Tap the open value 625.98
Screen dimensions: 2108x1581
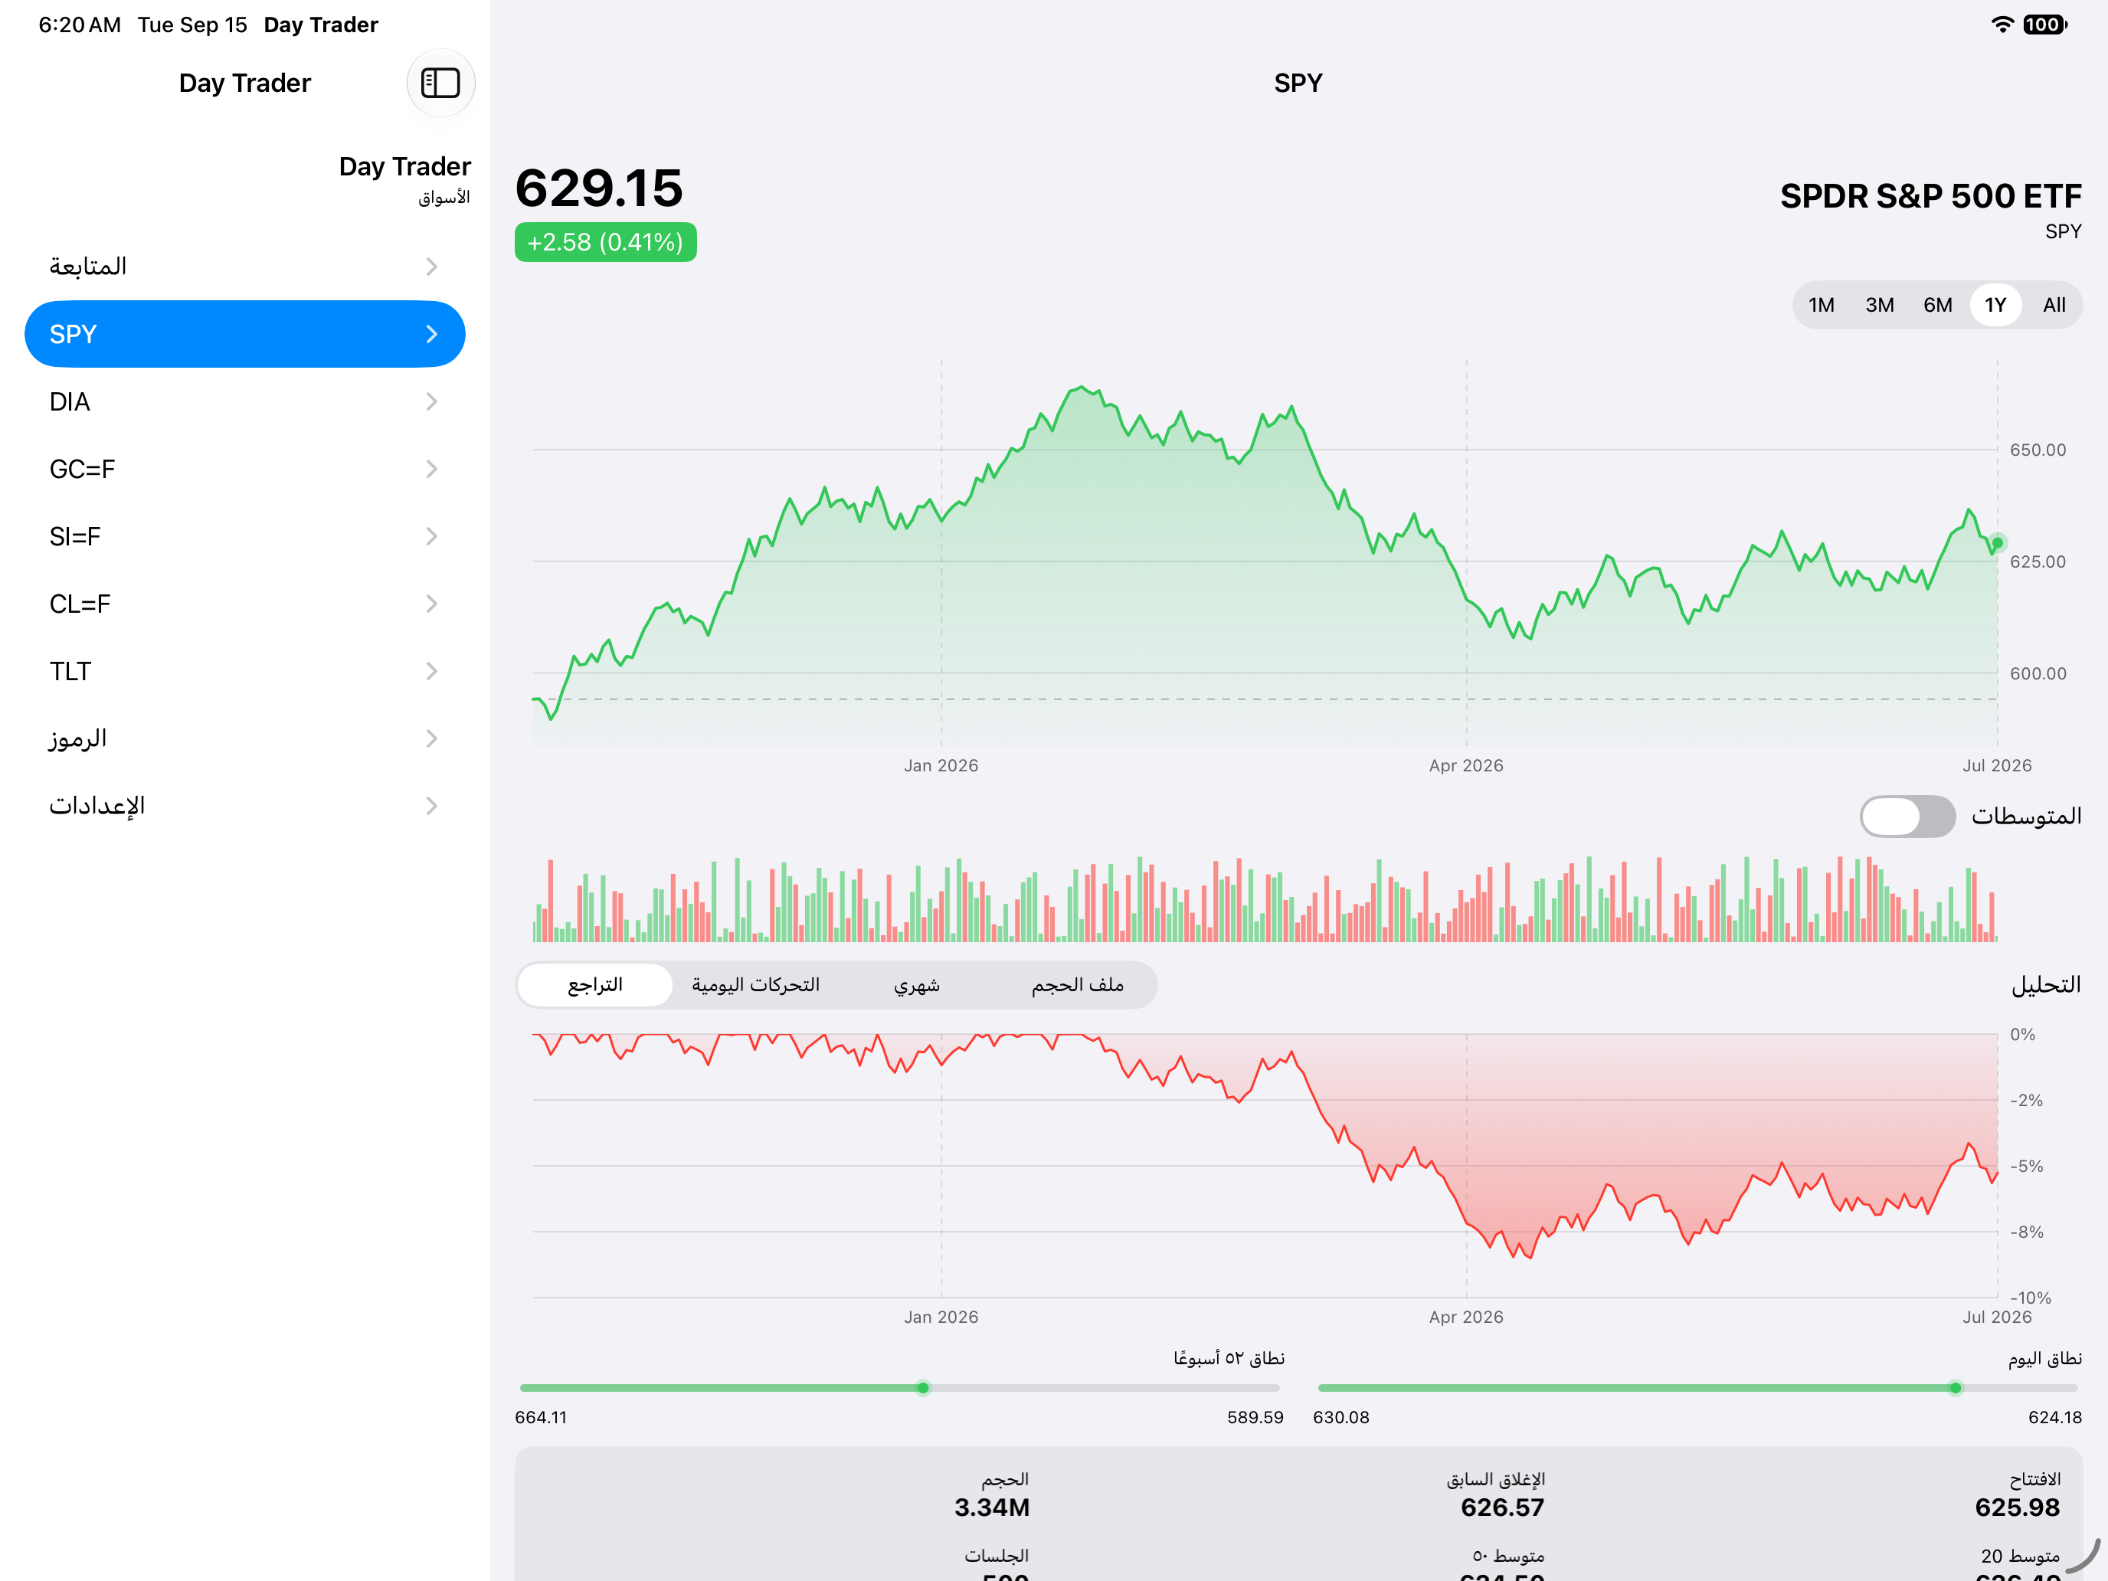pos(2018,1507)
